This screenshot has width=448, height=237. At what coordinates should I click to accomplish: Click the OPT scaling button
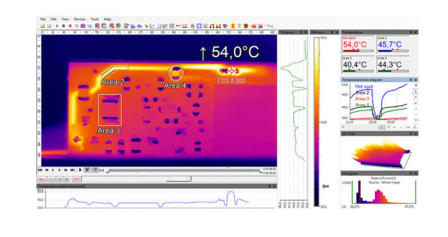[x=77, y=179]
